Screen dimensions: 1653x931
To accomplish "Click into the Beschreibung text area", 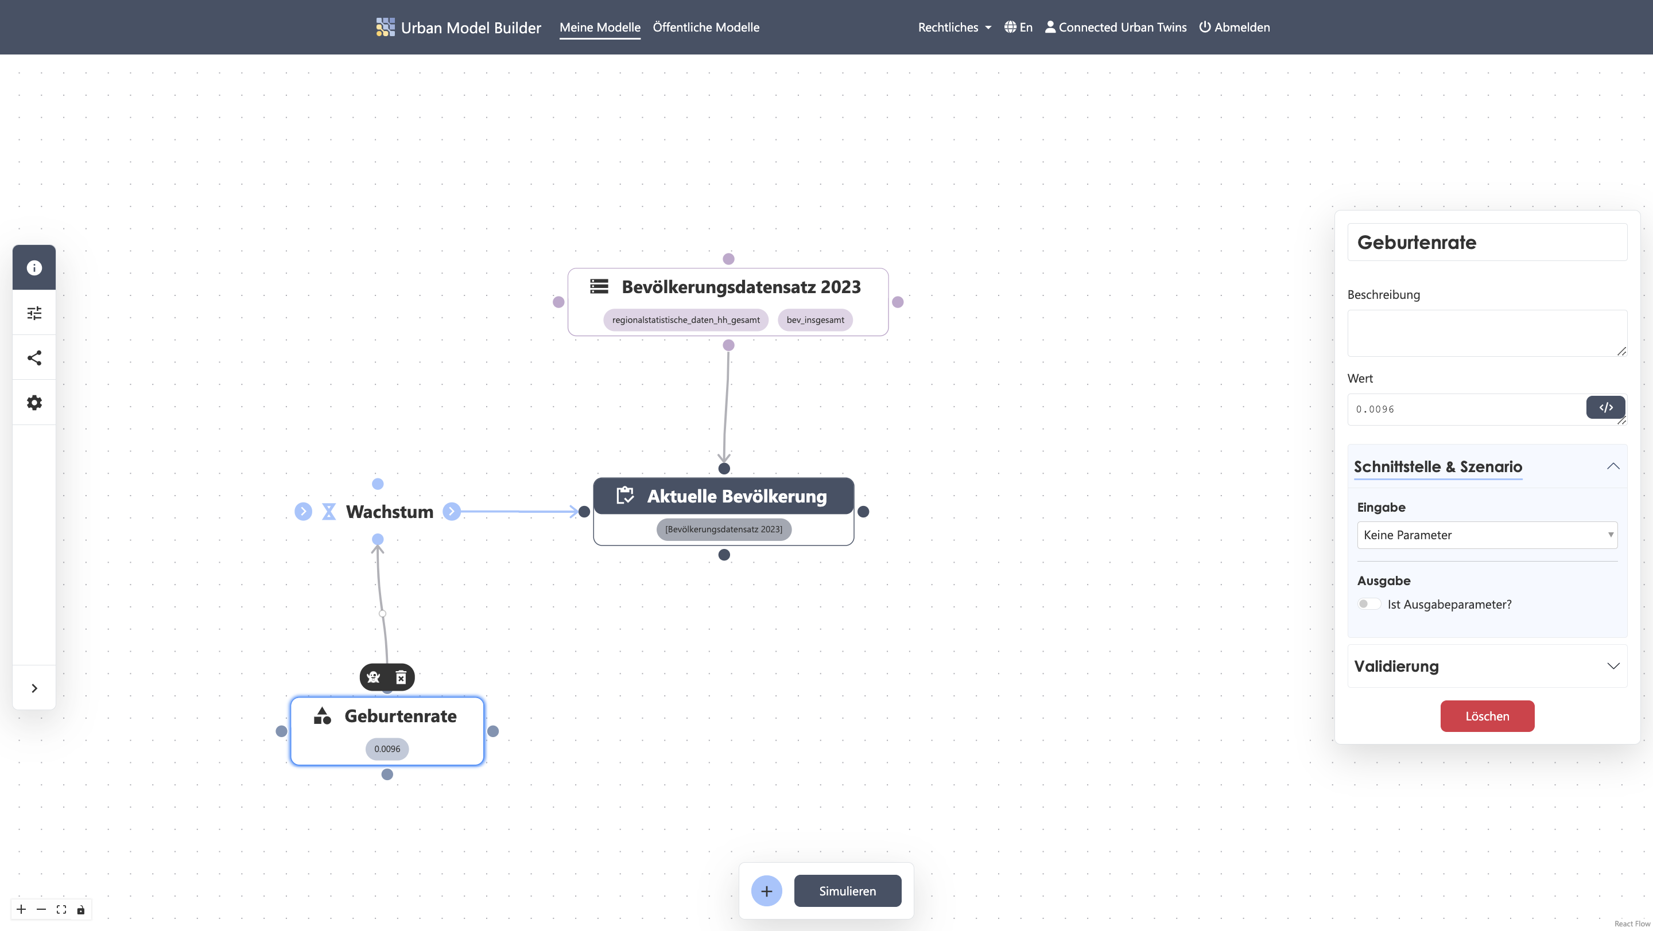I will coord(1487,333).
